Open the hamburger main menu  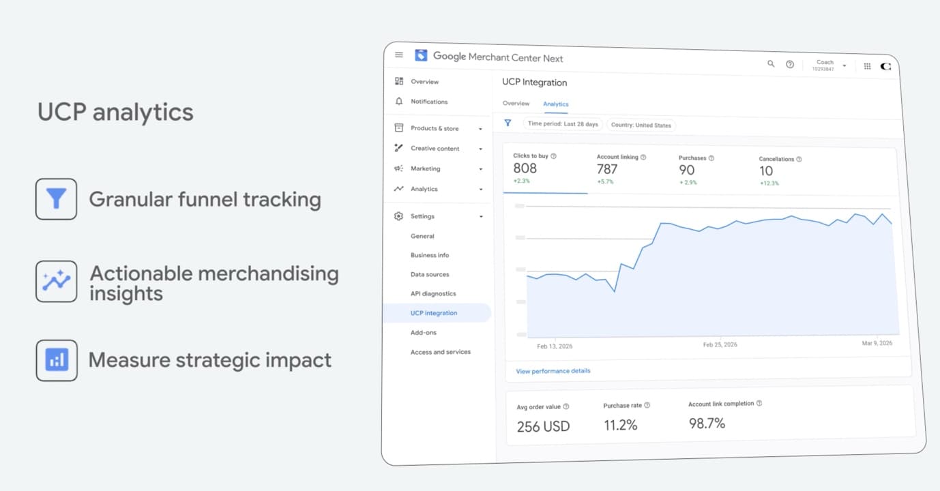399,55
